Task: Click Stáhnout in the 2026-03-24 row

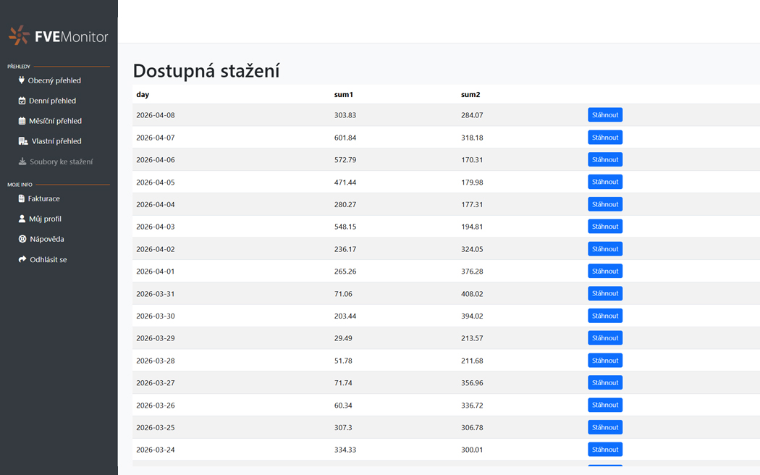Action: [604, 450]
